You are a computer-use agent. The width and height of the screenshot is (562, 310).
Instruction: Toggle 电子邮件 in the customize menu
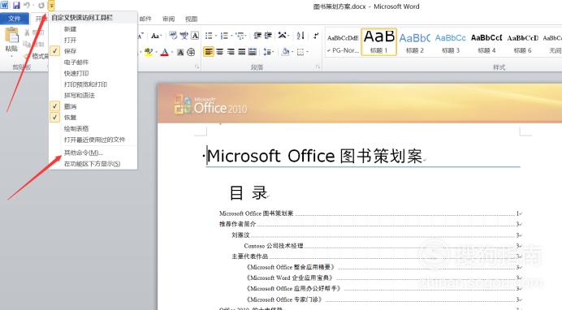tap(93, 62)
